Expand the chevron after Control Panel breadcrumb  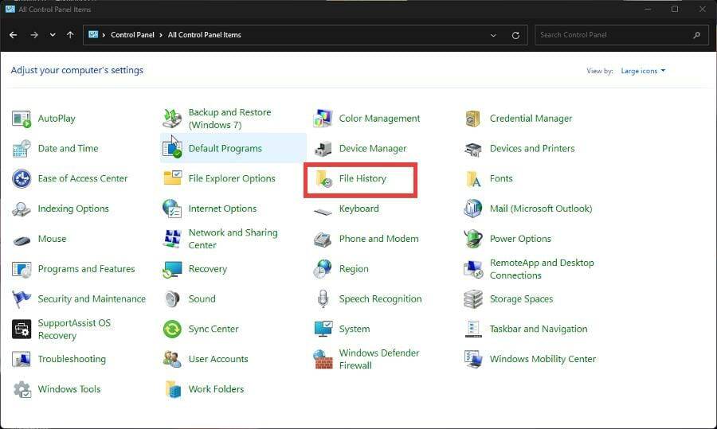[161, 35]
